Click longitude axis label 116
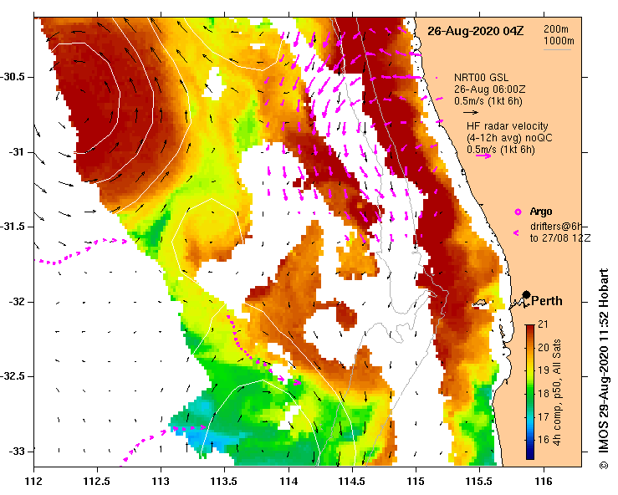Screen dimensions: 618x495 tap(544, 482)
